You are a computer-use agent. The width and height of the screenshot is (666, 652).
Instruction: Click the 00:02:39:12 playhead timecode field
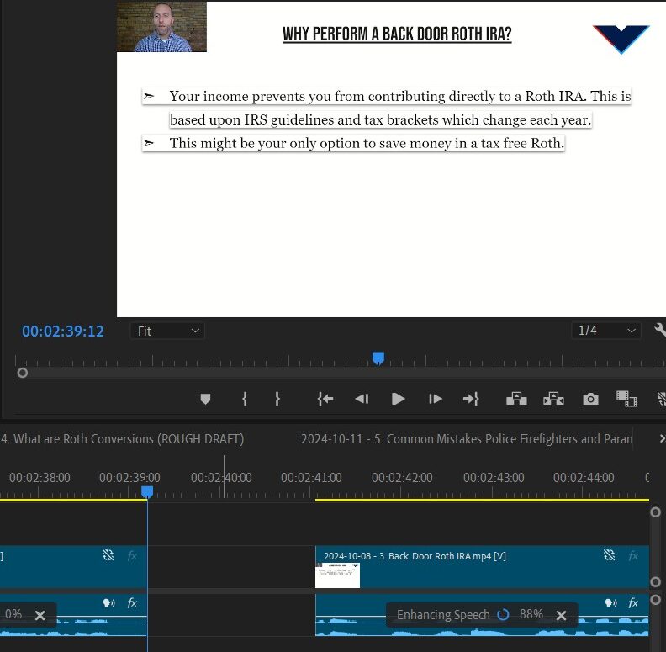[x=63, y=331]
